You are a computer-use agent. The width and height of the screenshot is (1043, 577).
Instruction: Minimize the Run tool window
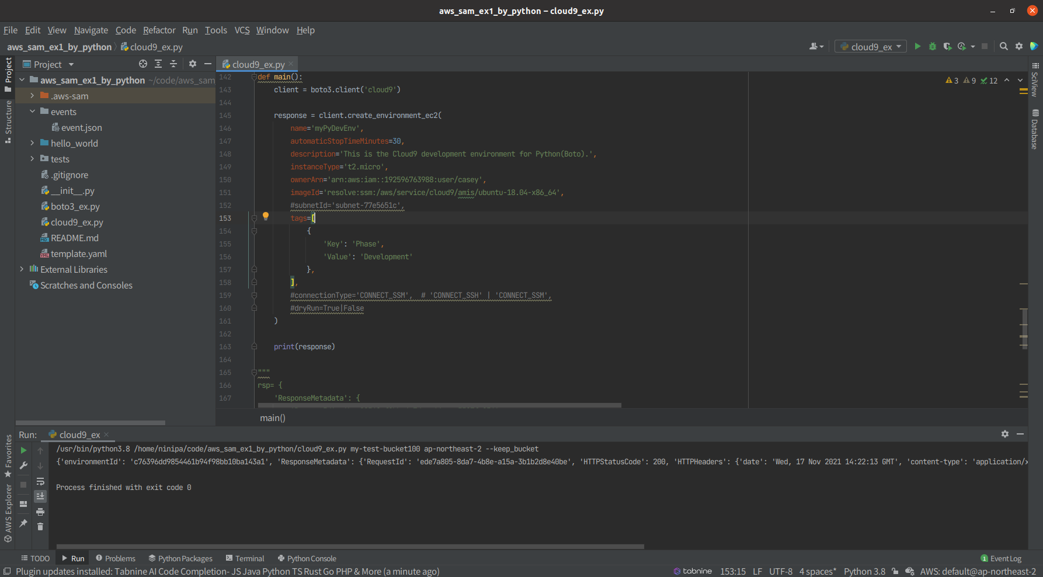tap(1020, 434)
